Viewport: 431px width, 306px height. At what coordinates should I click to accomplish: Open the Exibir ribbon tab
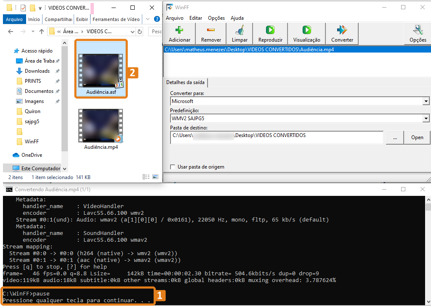click(82, 19)
